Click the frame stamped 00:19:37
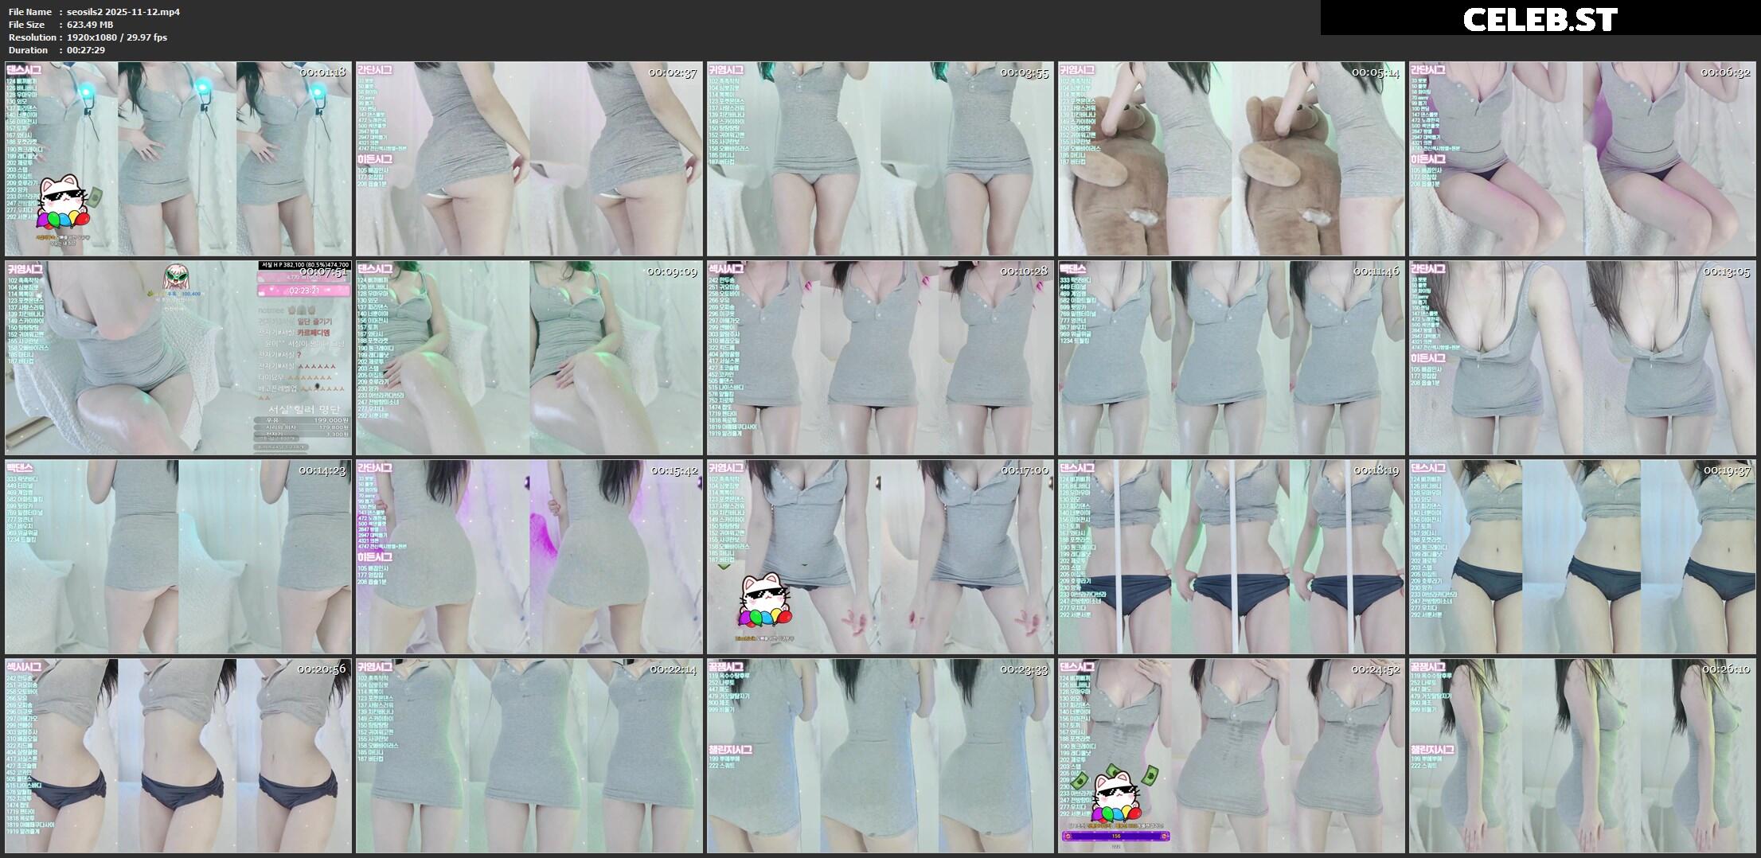This screenshot has height=858, width=1761. [x=1583, y=557]
